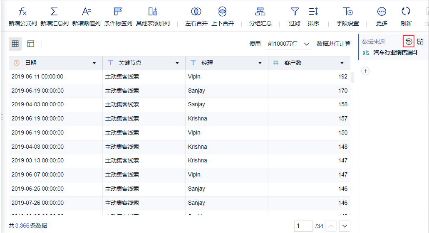Click the cell with value 150
The image size is (429, 233).
[x=309, y=133]
